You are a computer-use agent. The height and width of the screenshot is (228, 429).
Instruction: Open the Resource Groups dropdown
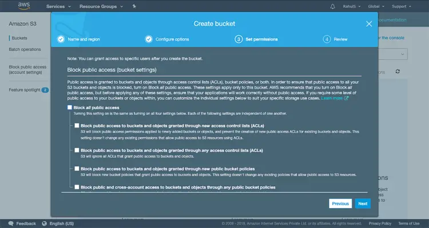101,6
